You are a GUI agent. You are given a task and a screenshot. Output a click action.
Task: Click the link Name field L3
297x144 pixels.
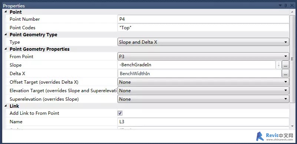203,121
